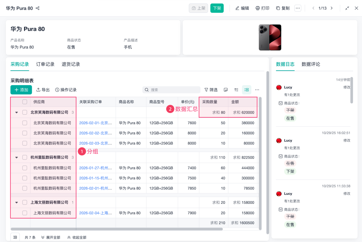Click 收起全部 to collapse all groups
The height and width of the screenshot is (242, 362).
pos(77,237)
